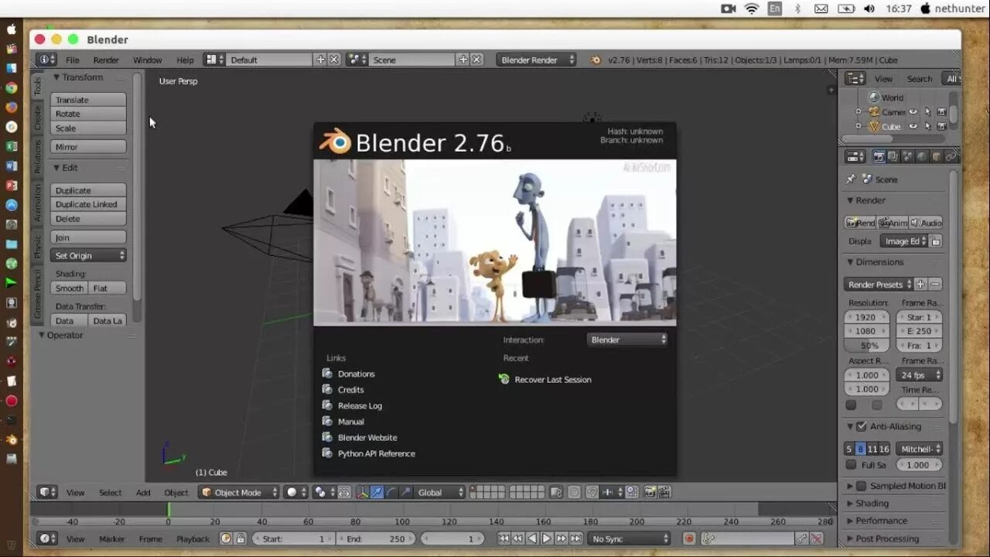The height and width of the screenshot is (557, 990).
Task: Toggle the lock interface icon beside Image Editor
Action: click(935, 241)
